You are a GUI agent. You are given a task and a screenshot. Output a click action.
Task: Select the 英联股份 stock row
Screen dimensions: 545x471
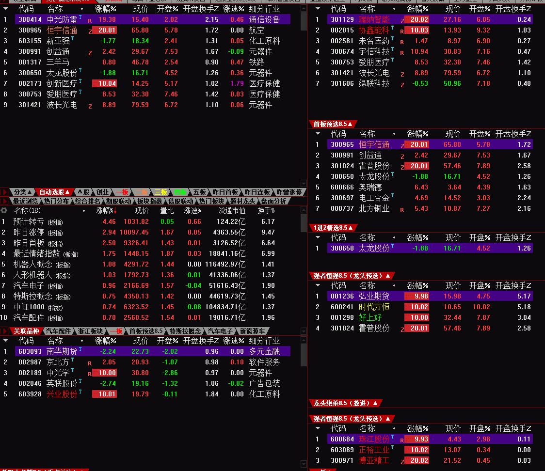[x=146, y=383]
